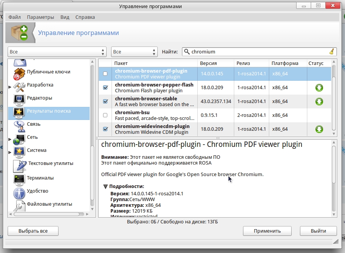Open the Файл menu
This screenshot has height=253, width=345.
point(15,17)
